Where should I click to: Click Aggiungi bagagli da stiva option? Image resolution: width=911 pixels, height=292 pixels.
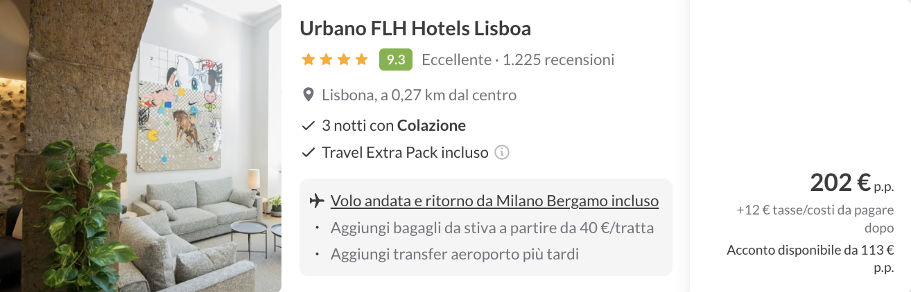(492, 228)
